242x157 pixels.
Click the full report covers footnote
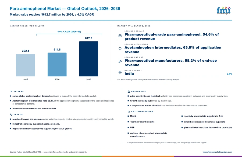click(148, 80)
